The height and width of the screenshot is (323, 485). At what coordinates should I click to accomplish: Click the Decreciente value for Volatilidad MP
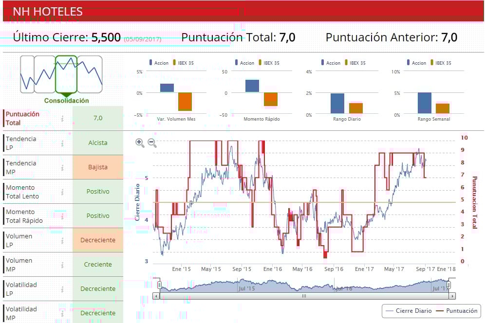click(98, 313)
